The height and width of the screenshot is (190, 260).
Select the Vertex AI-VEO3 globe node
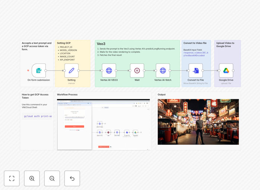coord(109,71)
